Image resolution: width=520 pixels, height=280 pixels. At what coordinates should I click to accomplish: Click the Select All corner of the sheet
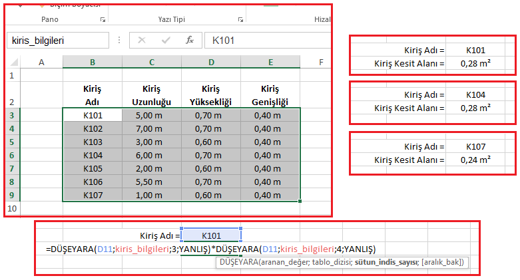click(x=13, y=63)
